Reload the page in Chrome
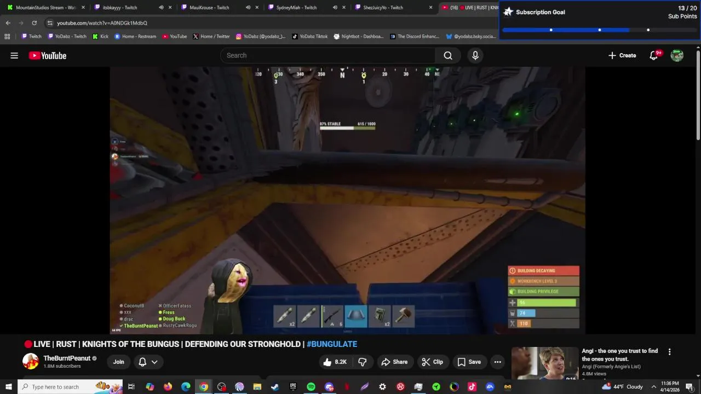 (x=34, y=23)
